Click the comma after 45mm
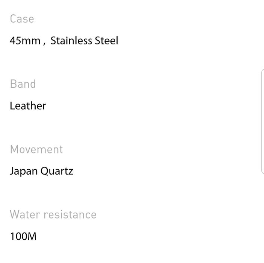The image size is (264, 263). (x=44, y=42)
